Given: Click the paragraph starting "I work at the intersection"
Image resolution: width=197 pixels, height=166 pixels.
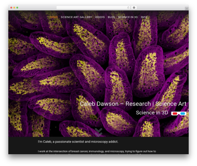Looking at the screenshot, I should (97, 151).
